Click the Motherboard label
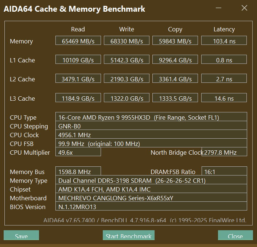 point(28,198)
